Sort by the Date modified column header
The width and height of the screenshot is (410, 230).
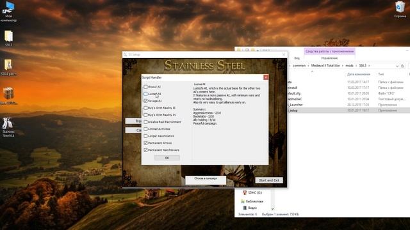point(359,74)
